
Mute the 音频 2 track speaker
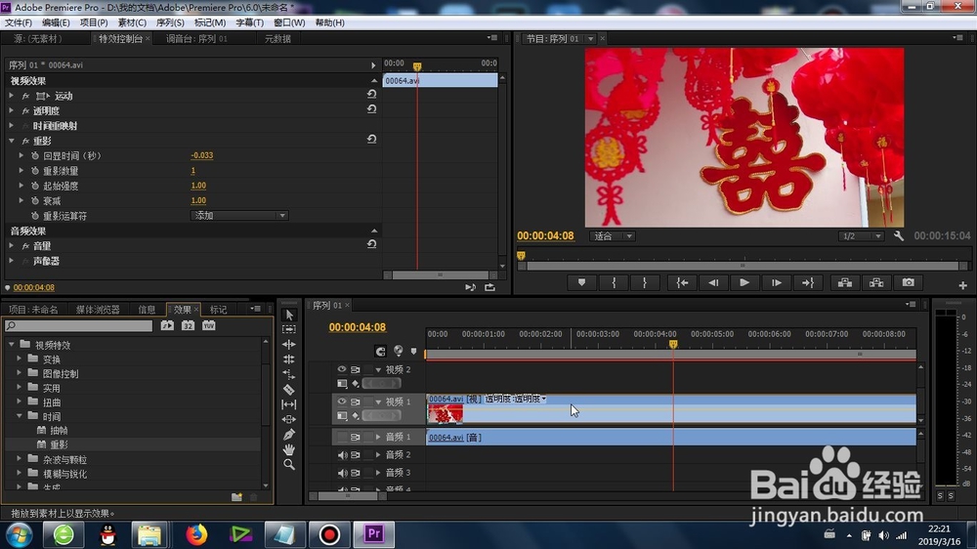[x=342, y=455]
